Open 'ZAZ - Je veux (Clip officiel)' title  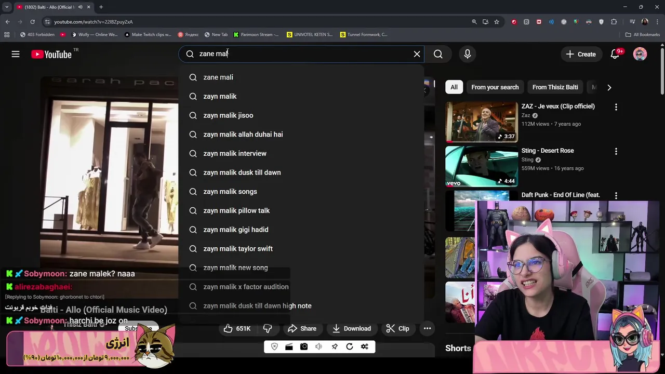(558, 106)
